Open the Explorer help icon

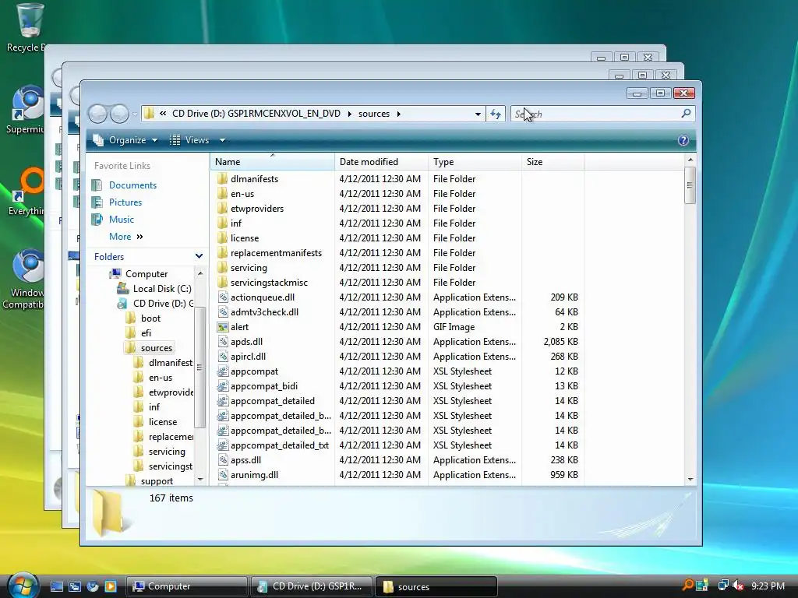[683, 140]
